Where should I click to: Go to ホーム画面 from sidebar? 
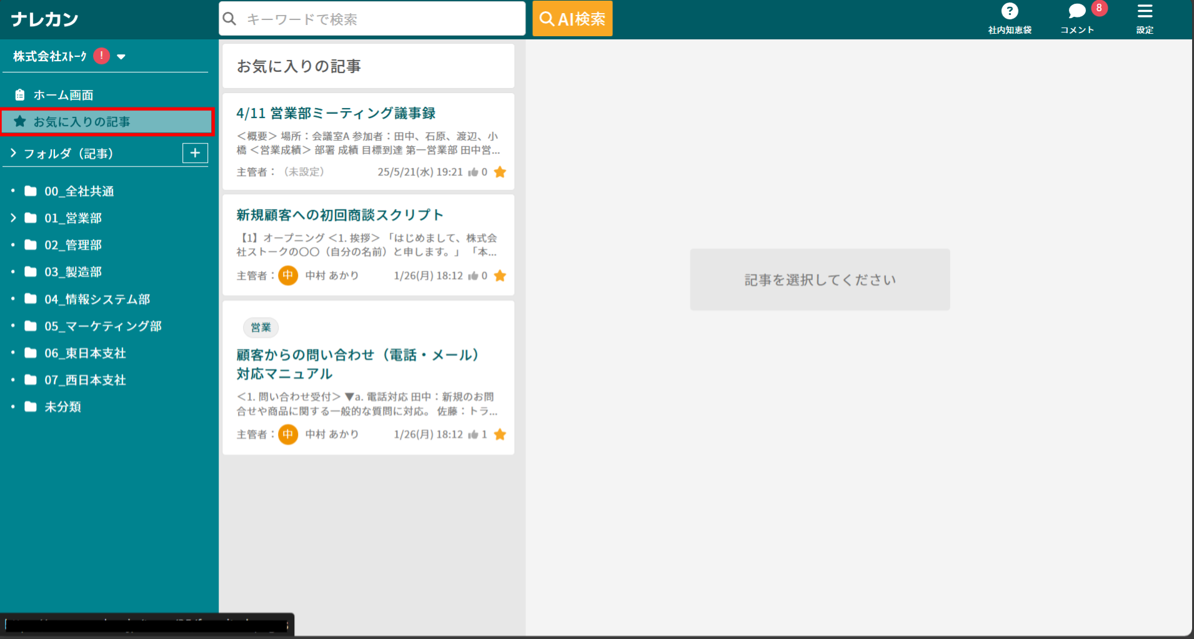click(62, 94)
